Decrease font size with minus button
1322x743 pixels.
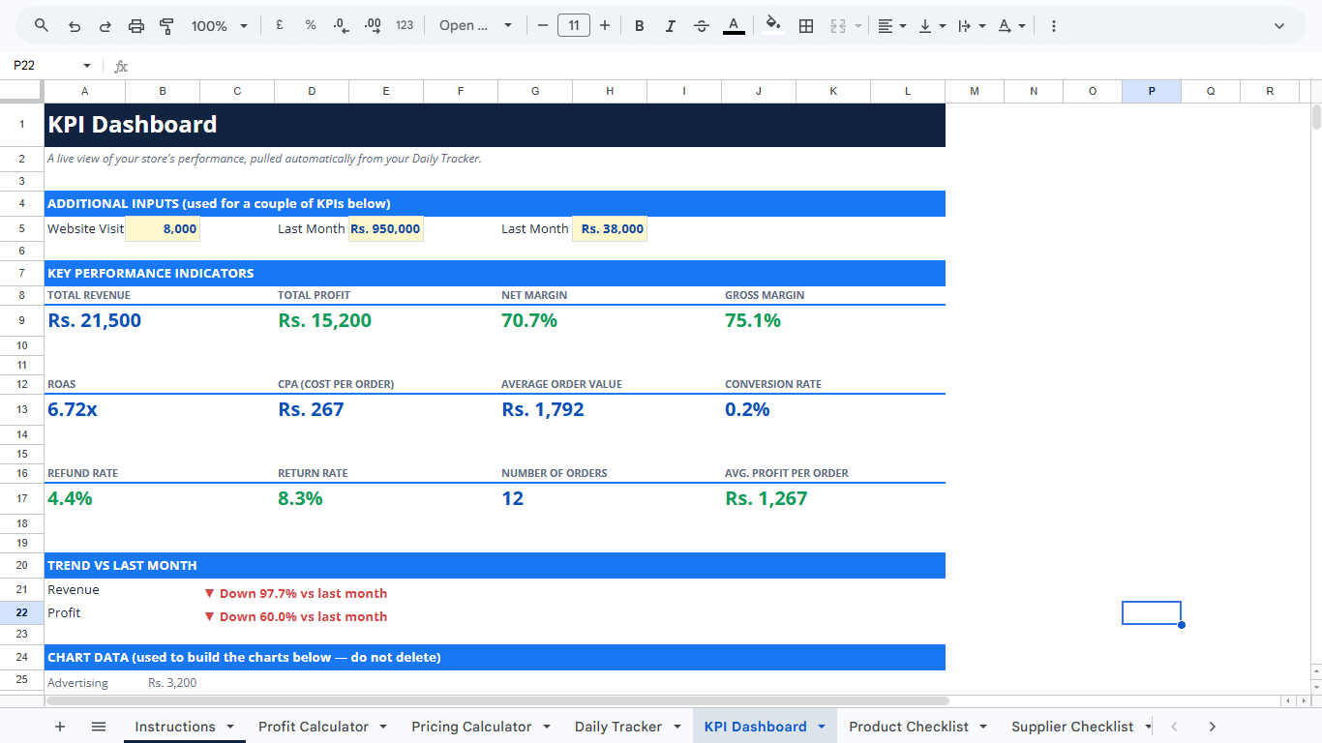point(543,26)
